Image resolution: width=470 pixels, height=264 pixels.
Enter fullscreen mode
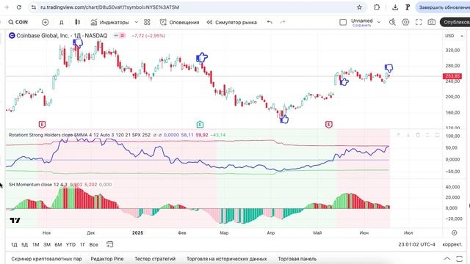click(x=419, y=22)
